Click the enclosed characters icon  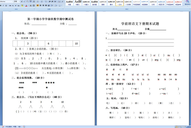(34, 6)
